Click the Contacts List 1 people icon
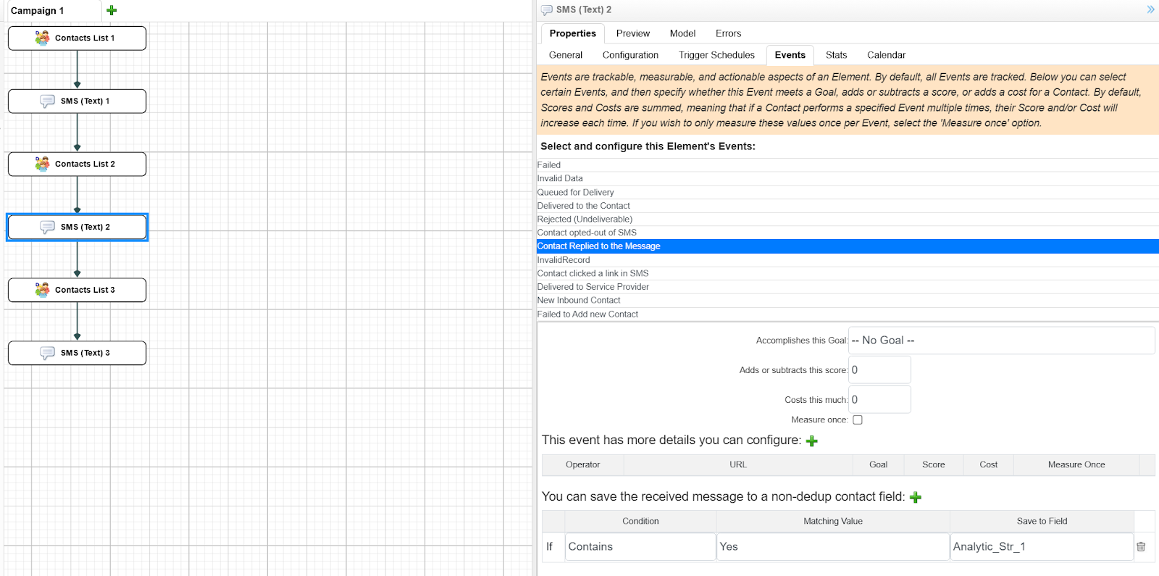This screenshot has height=576, width=1159. tap(43, 38)
